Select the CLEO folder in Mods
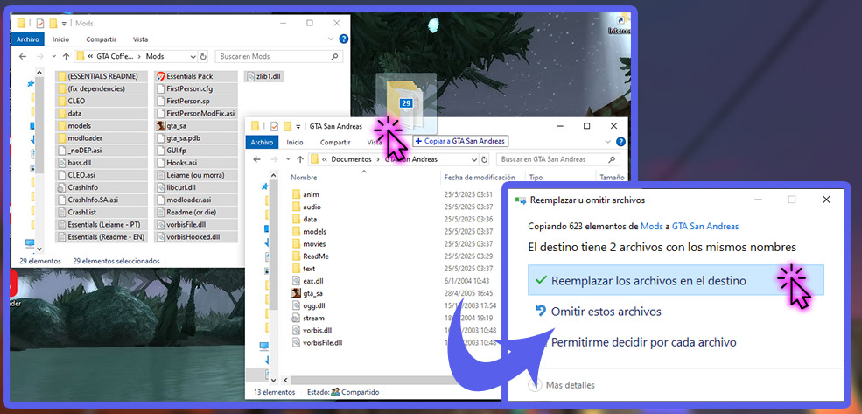862x414 pixels. click(x=102, y=102)
